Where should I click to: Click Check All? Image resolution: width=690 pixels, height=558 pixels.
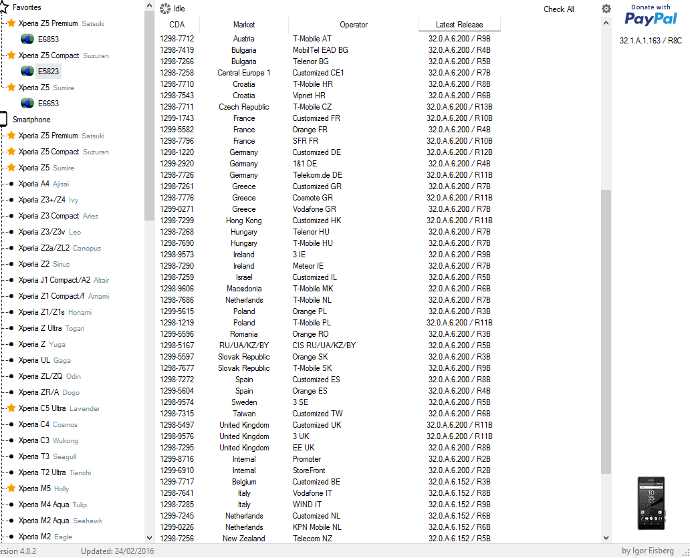(x=558, y=9)
